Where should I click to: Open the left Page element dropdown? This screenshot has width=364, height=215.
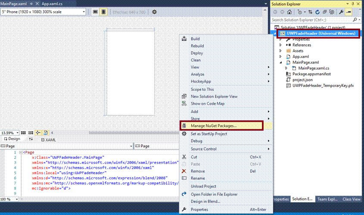(x=131, y=146)
